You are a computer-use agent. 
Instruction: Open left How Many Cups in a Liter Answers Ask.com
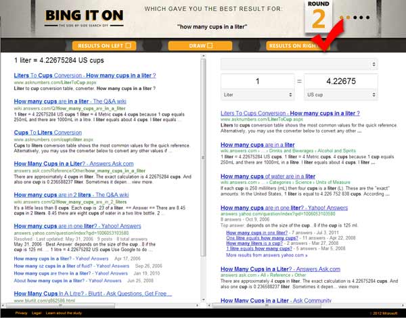pos(74,164)
